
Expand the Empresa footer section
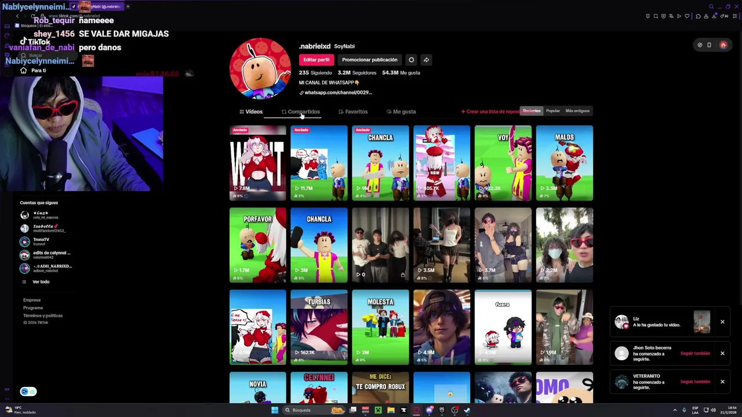[32, 300]
